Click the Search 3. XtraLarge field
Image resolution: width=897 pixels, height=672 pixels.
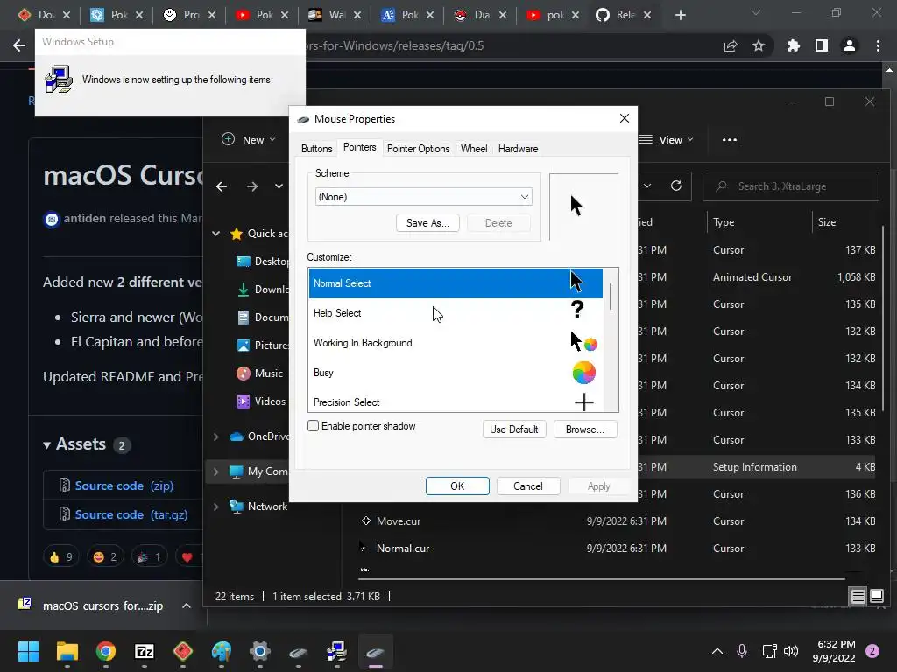[x=791, y=186]
